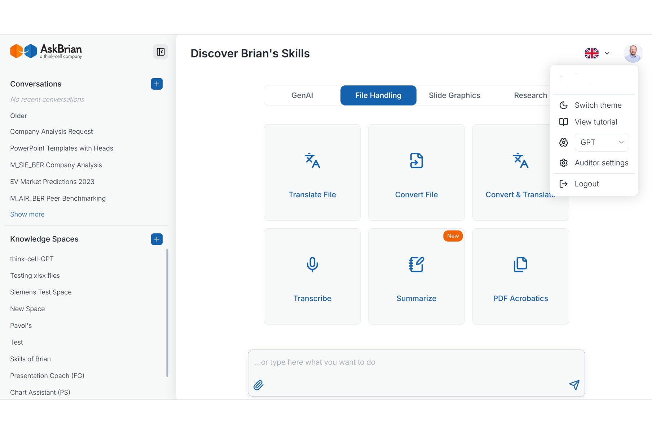Open the Transcribe skill label
This screenshot has width=652, height=434.
[312, 298]
